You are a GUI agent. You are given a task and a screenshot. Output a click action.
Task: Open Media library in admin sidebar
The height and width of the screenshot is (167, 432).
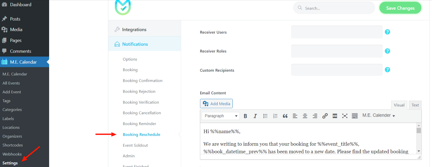point(25,30)
